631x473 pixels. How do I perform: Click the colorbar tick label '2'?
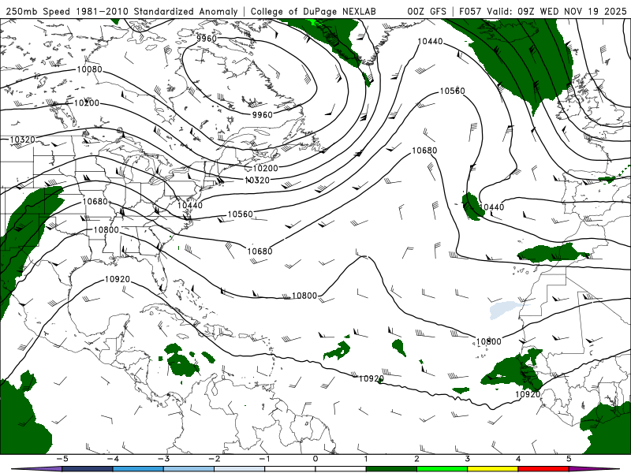pos(416,459)
